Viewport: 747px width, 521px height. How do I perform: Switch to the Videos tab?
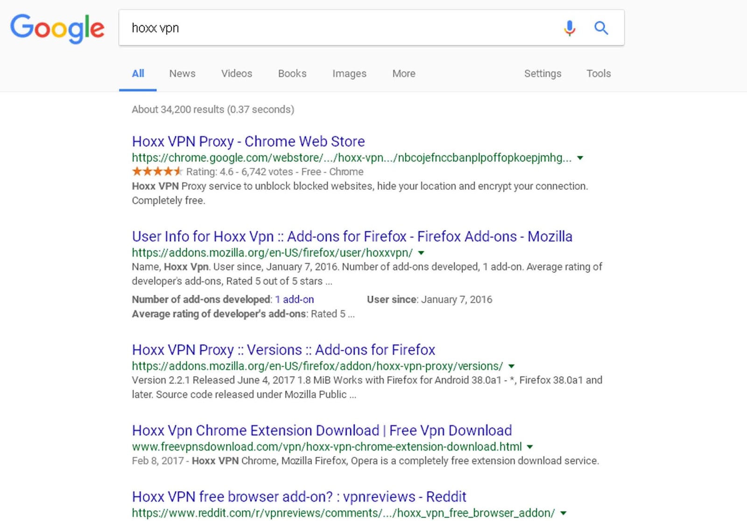(237, 74)
